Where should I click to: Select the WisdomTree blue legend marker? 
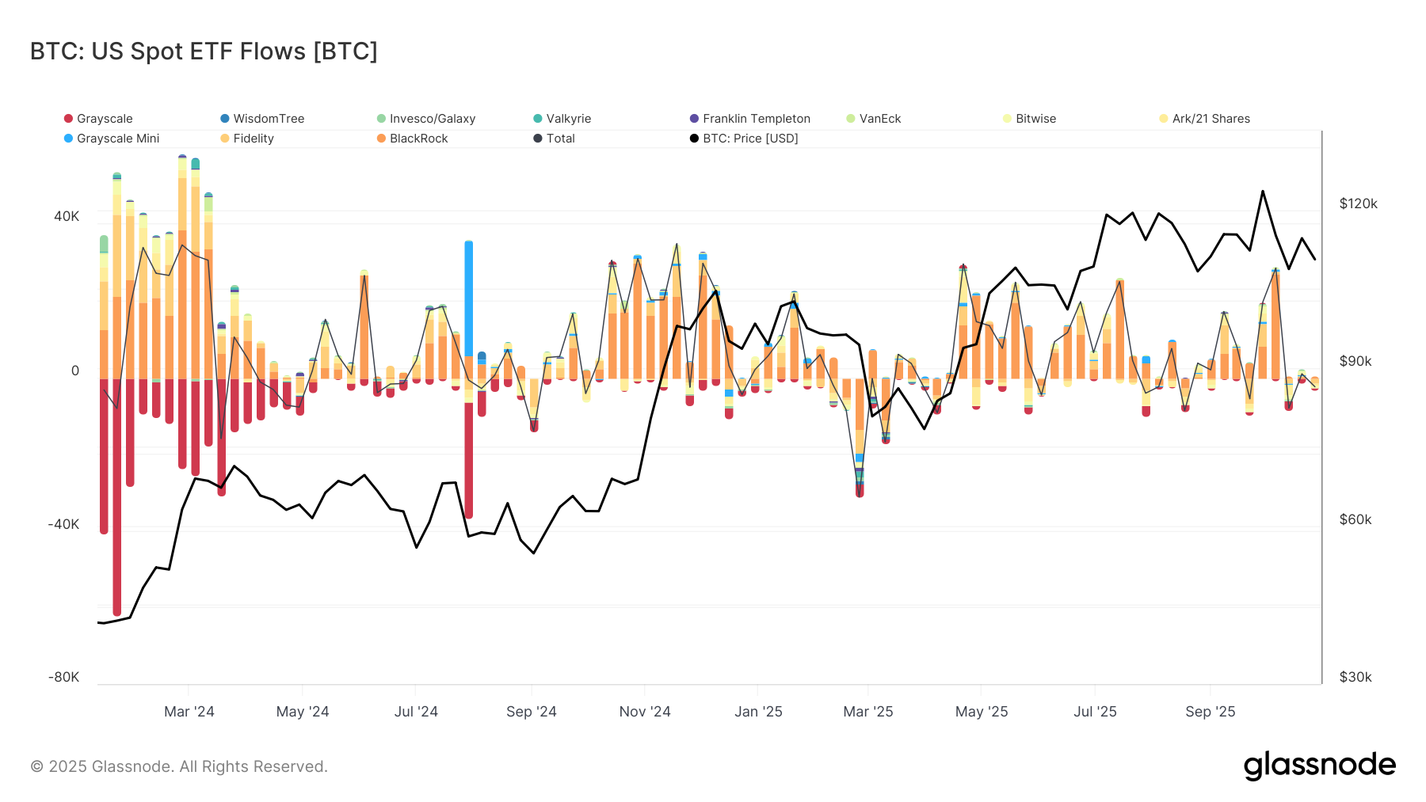pos(226,118)
